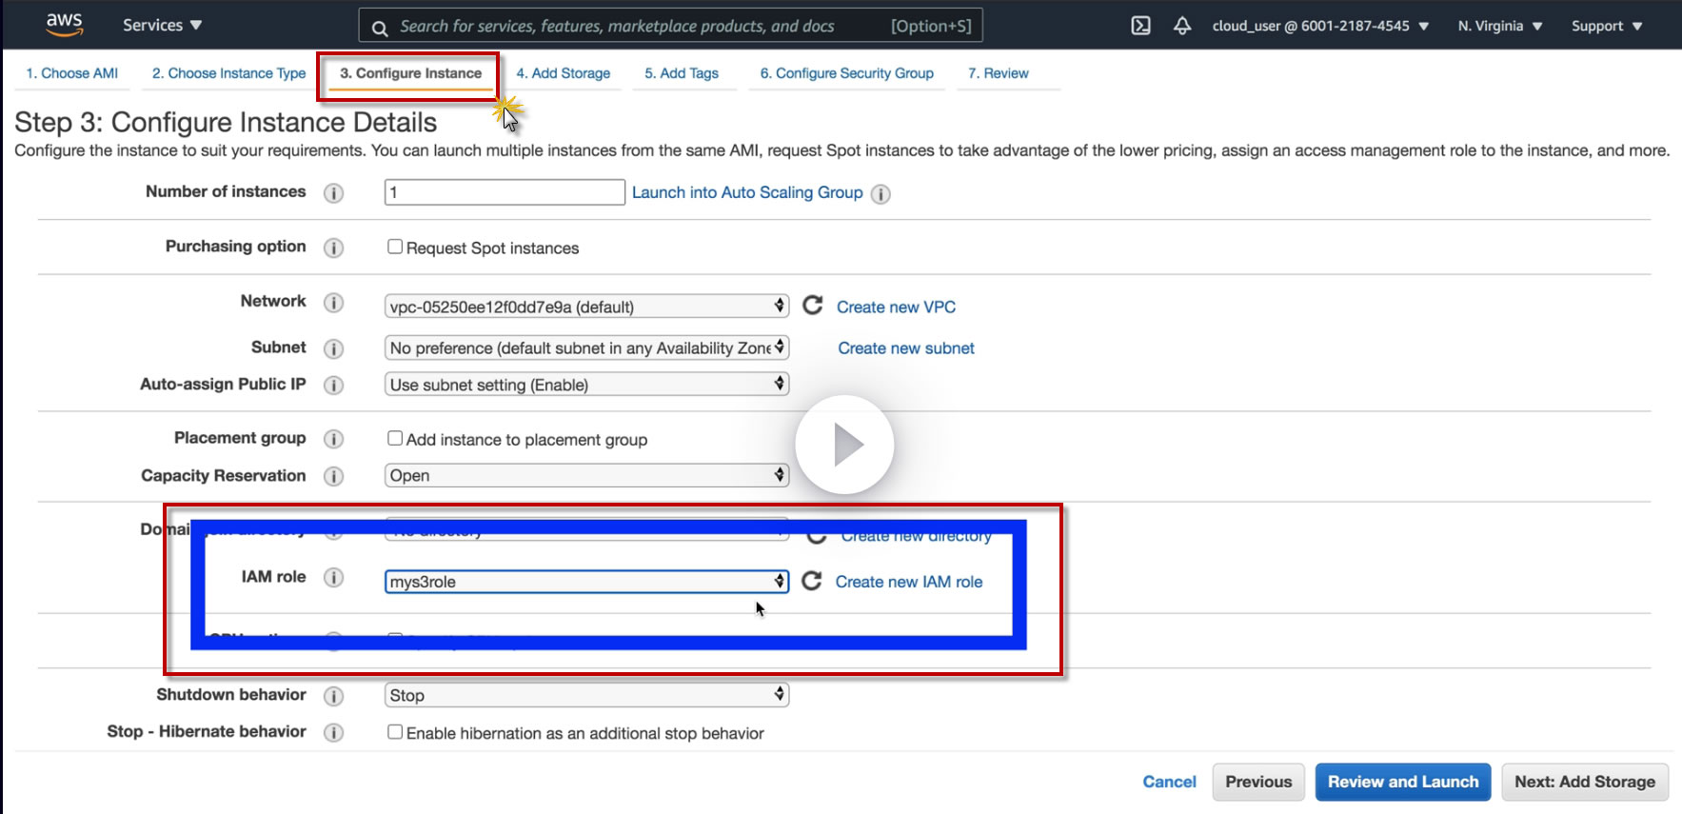Enable hibernation as additional stop behavior
Image resolution: width=1682 pixels, height=814 pixels.
click(395, 732)
